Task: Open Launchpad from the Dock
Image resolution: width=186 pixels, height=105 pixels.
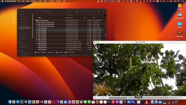Action: pos(14,102)
